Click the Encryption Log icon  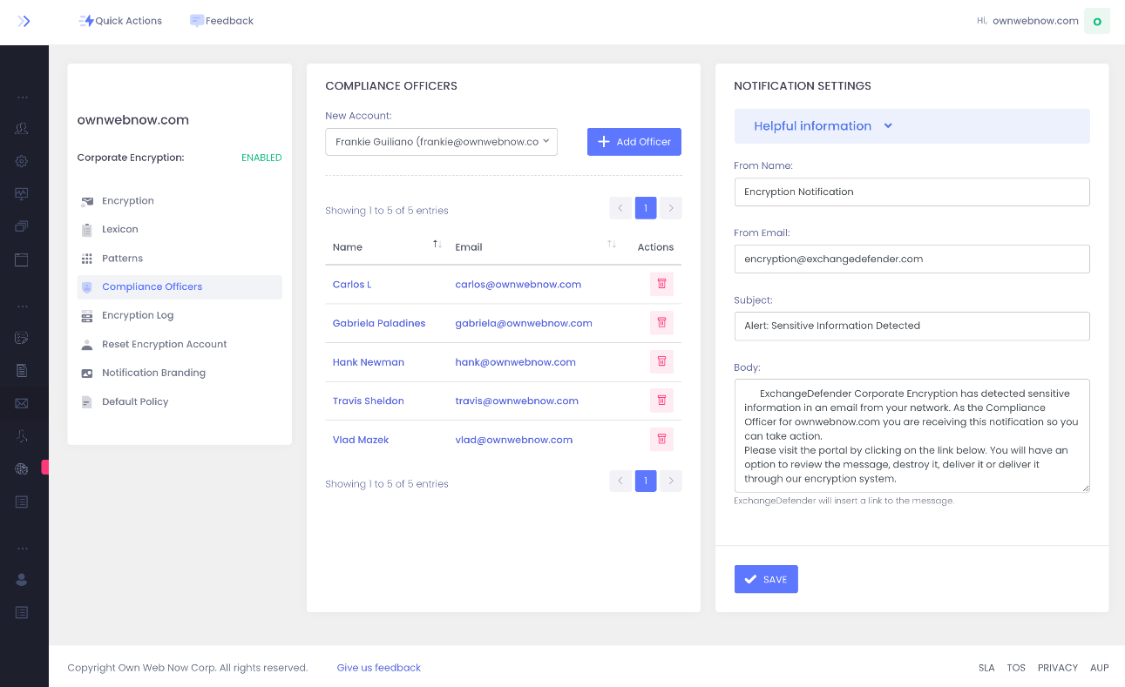pyautogui.click(x=87, y=314)
